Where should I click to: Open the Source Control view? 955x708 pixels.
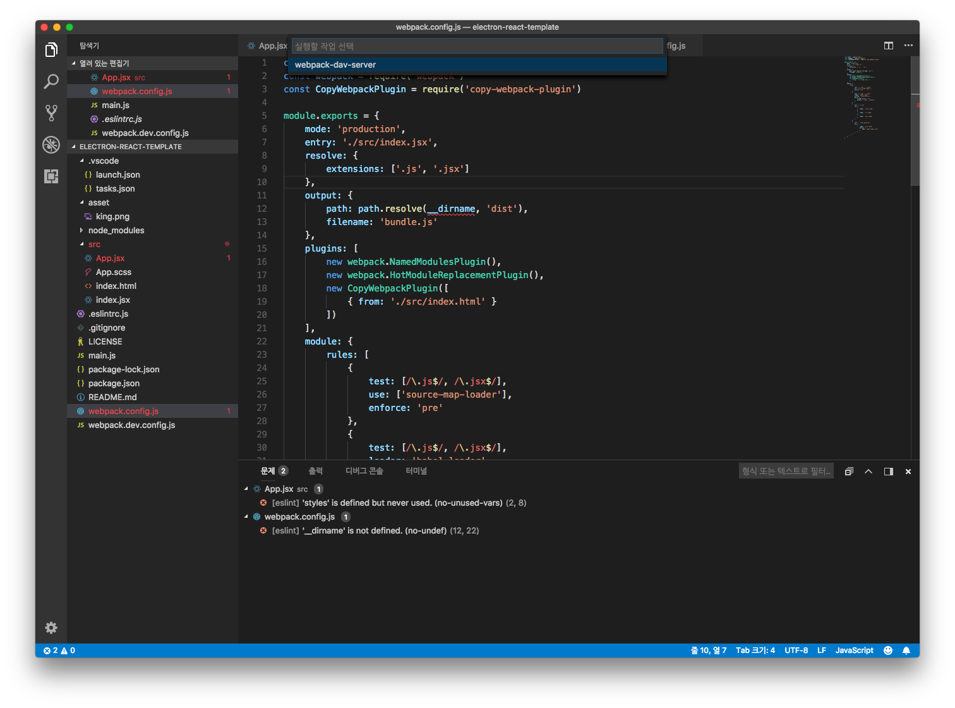point(51,113)
